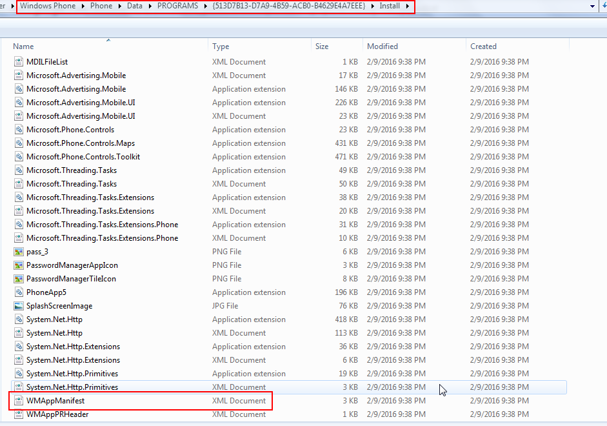Click icon of 31 KB Threading.Tasks.Extensions.Phone extension

pos(19,225)
